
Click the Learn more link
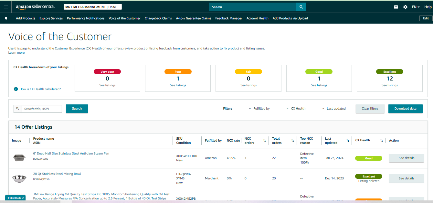pyautogui.click(x=16, y=53)
